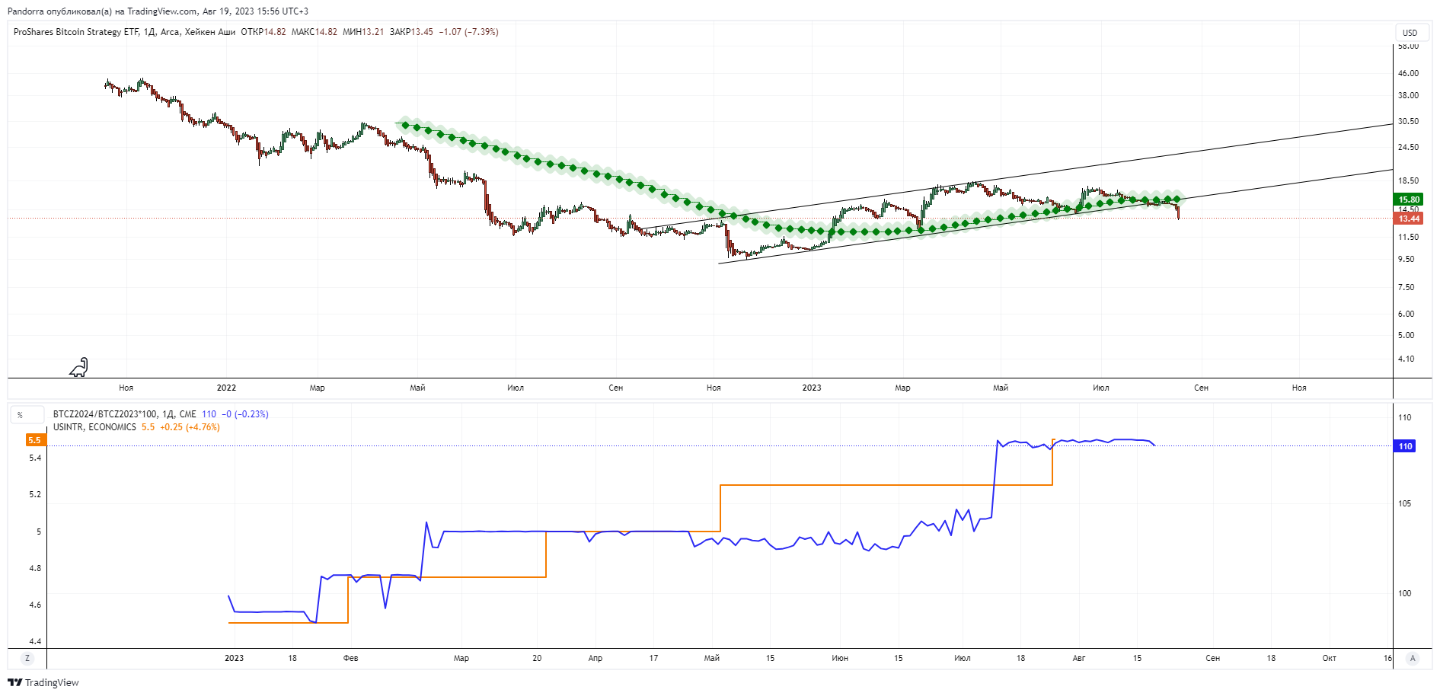This screenshot has height=696, width=1440.
Task: Click the 7.50 price axis label
Action: (1406, 288)
